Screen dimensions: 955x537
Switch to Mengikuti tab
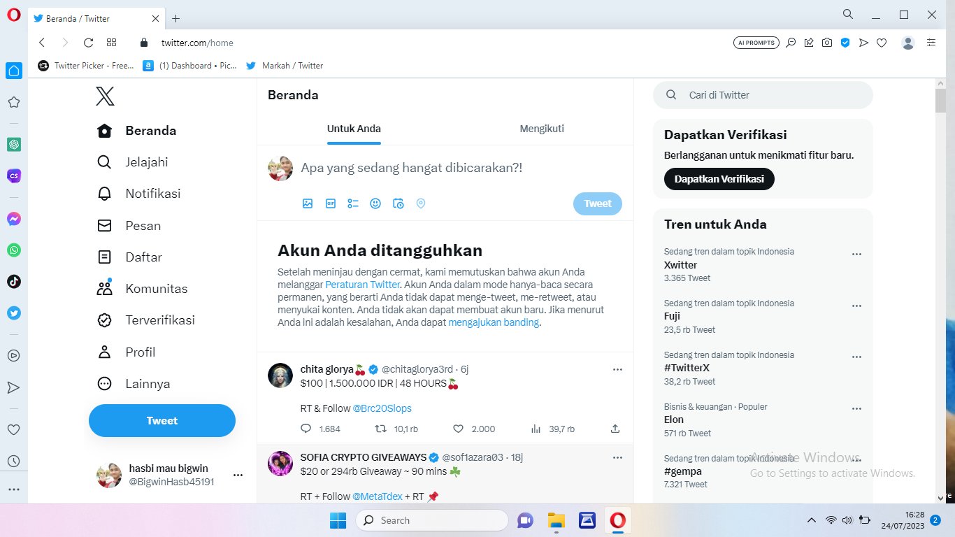point(542,129)
